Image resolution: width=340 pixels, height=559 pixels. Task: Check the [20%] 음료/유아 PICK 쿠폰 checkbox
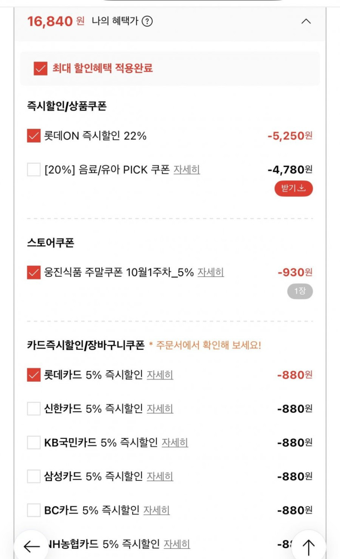tap(34, 169)
